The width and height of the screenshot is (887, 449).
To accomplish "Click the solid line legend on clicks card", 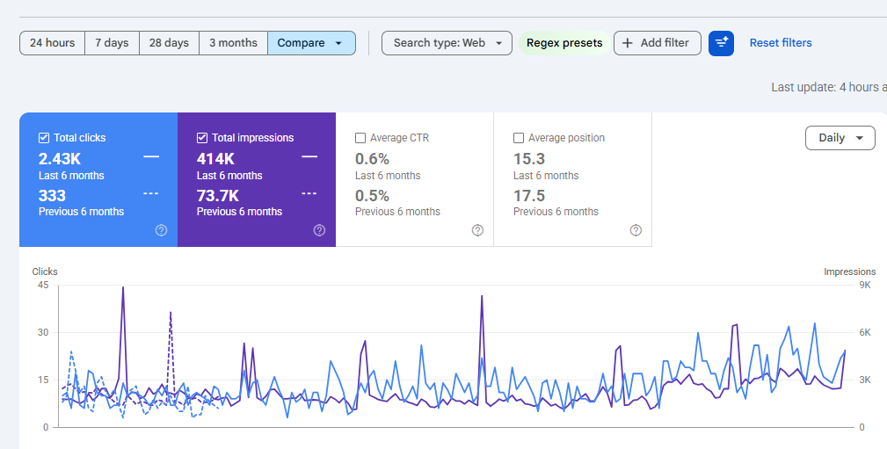I will (151, 156).
